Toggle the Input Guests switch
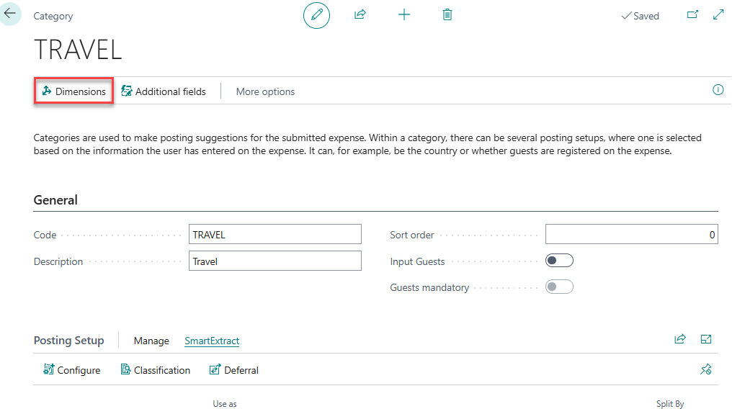Viewport: 745px width, 409px height. [x=559, y=261]
